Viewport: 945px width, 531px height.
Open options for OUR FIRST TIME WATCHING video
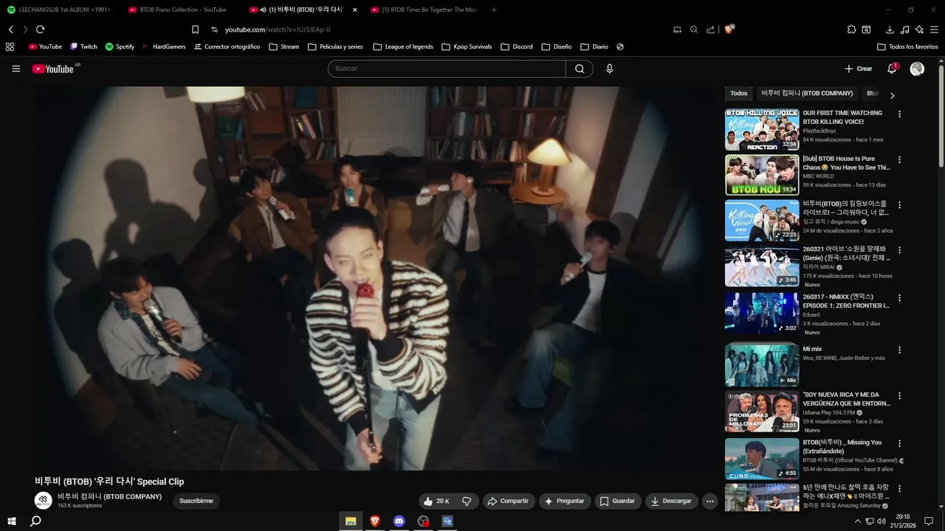(899, 114)
